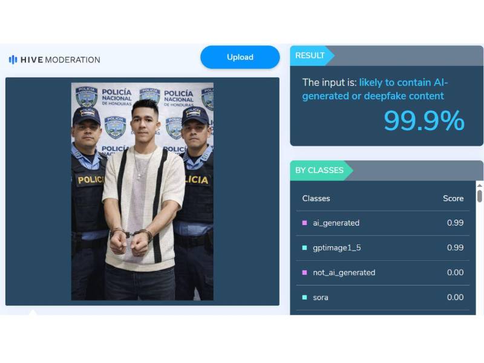Click the classes list scrollbar thumb
This screenshot has height=363, width=484.
click(x=479, y=196)
